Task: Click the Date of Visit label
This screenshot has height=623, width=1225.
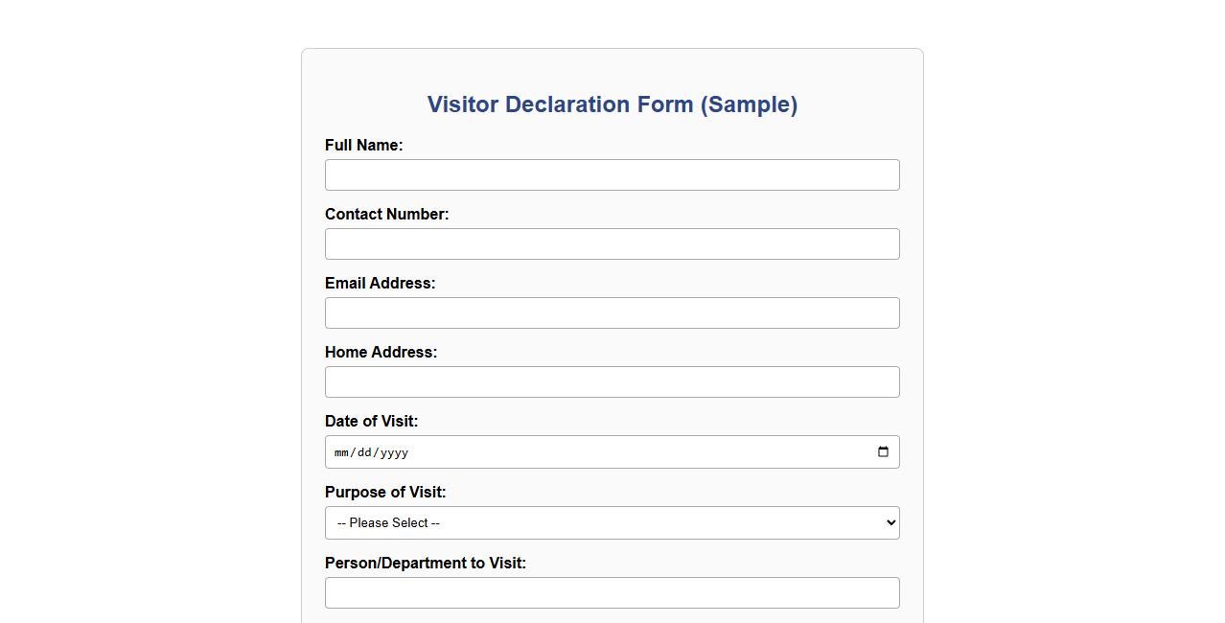Action: (x=371, y=421)
